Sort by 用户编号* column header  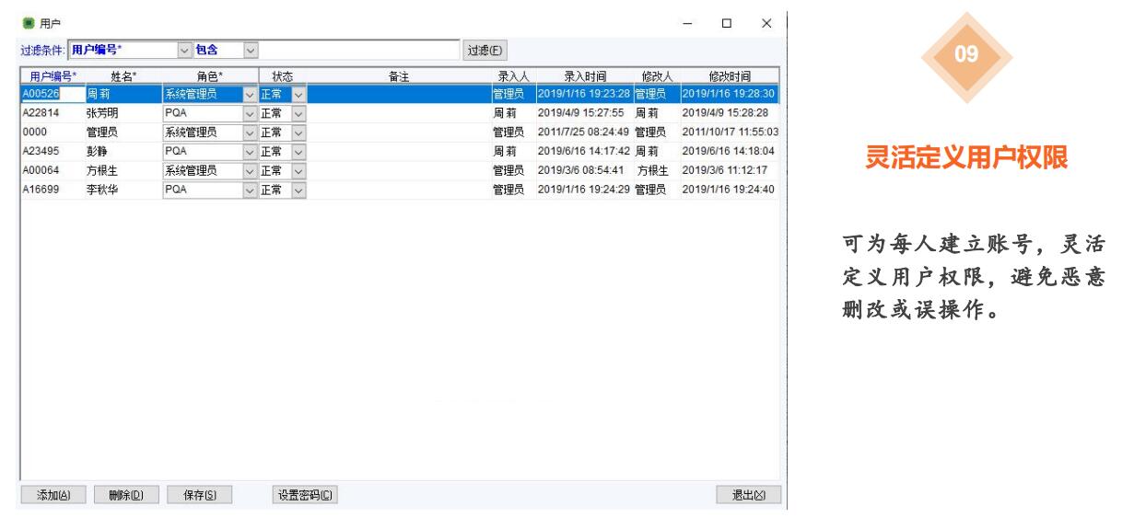pyautogui.click(x=53, y=75)
